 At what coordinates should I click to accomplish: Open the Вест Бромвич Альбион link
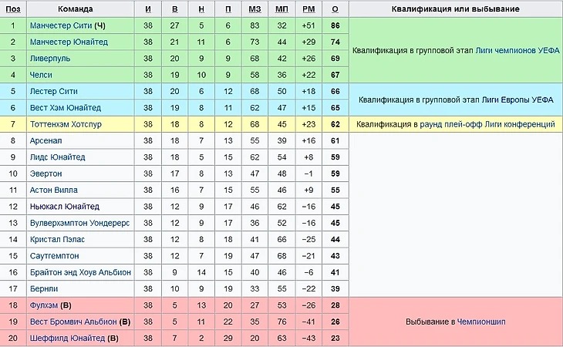click(x=73, y=322)
